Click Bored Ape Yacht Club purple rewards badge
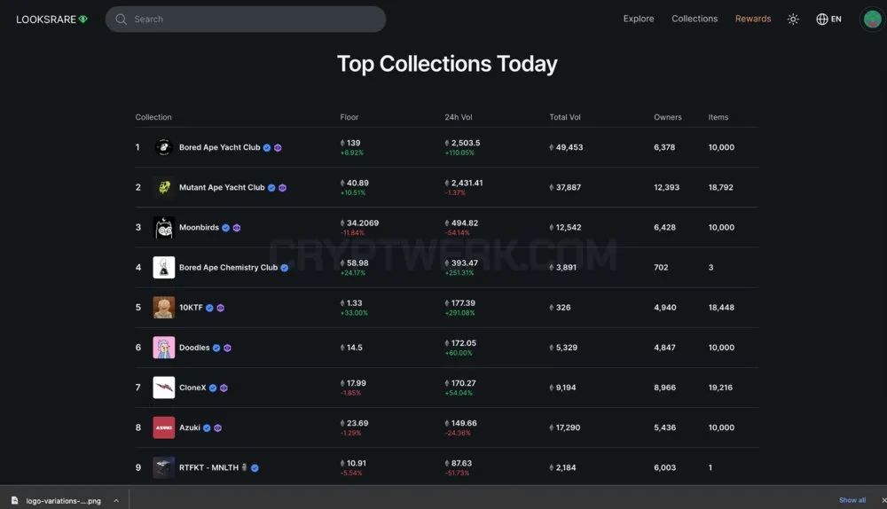 [278, 147]
